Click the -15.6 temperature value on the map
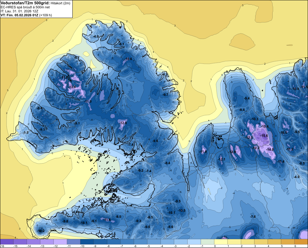This screenshot has width=308, height=248. [x=264, y=136]
